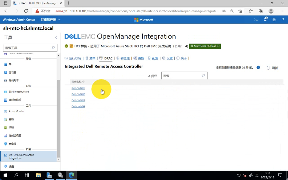The width and height of the screenshot is (288, 180).
Task: Open the Dell-node02 link
Action: click(x=78, y=94)
